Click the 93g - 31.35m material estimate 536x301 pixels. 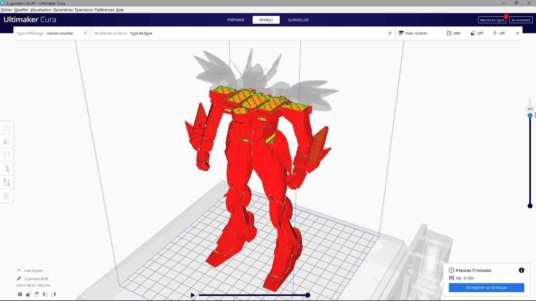[x=465, y=278]
